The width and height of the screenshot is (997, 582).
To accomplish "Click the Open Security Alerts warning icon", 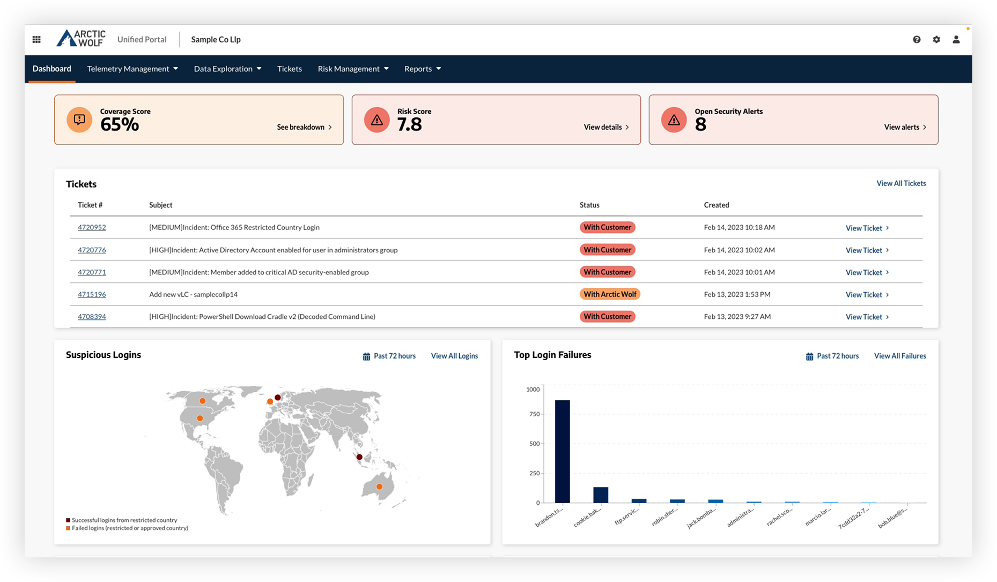I will [x=674, y=120].
